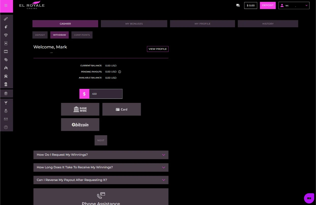Switch to the MY BONUSES tab
Screen dimensions: 316x205
tap(134, 24)
